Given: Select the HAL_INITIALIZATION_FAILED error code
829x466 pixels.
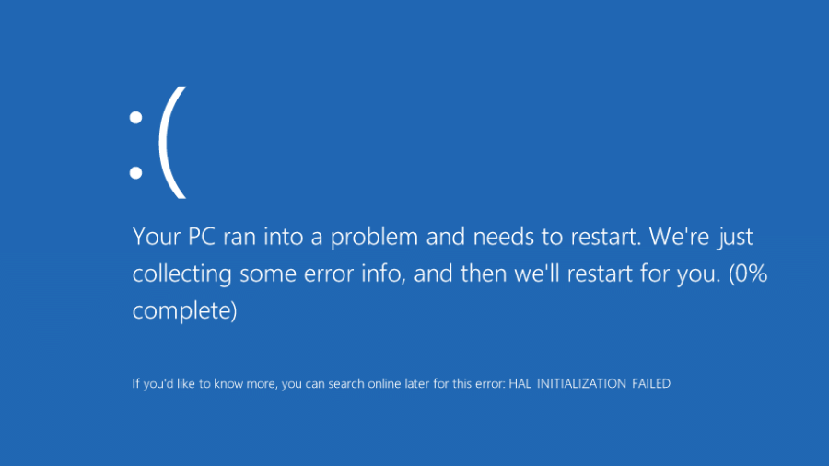Looking at the screenshot, I should tap(590, 384).
